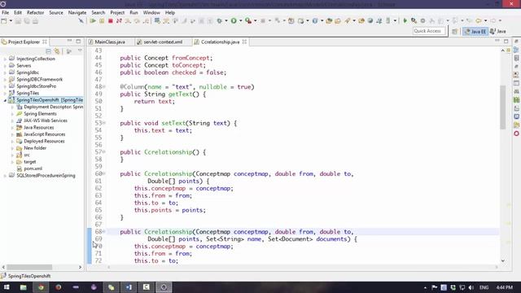The width and height of the screenshot is (521, 293).
Task: Select the JAX-WS Web Services node
Action: click(46, 120)
